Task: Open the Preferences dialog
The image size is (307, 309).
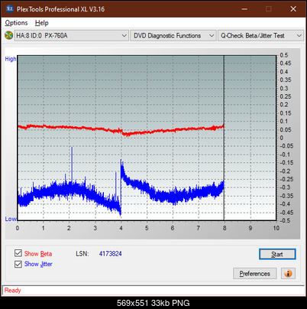Action: tap(254, 274)
